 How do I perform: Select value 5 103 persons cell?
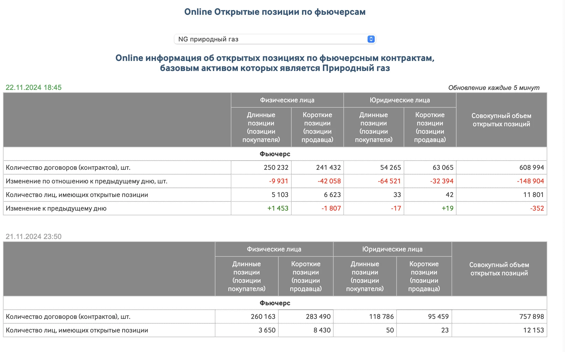point(280,195)
